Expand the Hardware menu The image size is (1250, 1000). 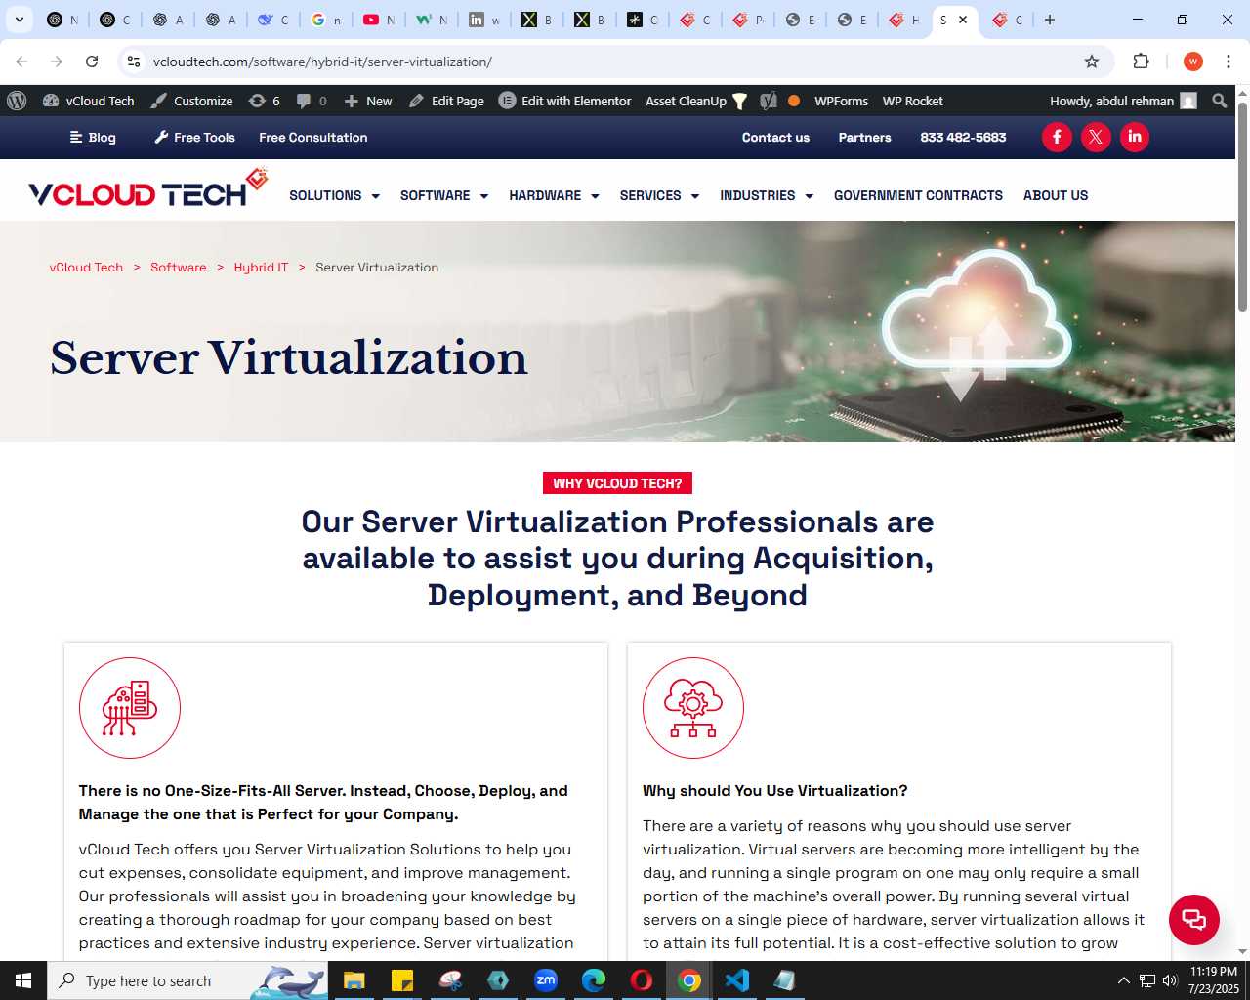[554, 195]
